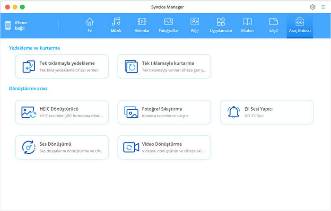Open the Uygulamalar apps icon
The height and width of the screenshot is (211, 331).
221,22
